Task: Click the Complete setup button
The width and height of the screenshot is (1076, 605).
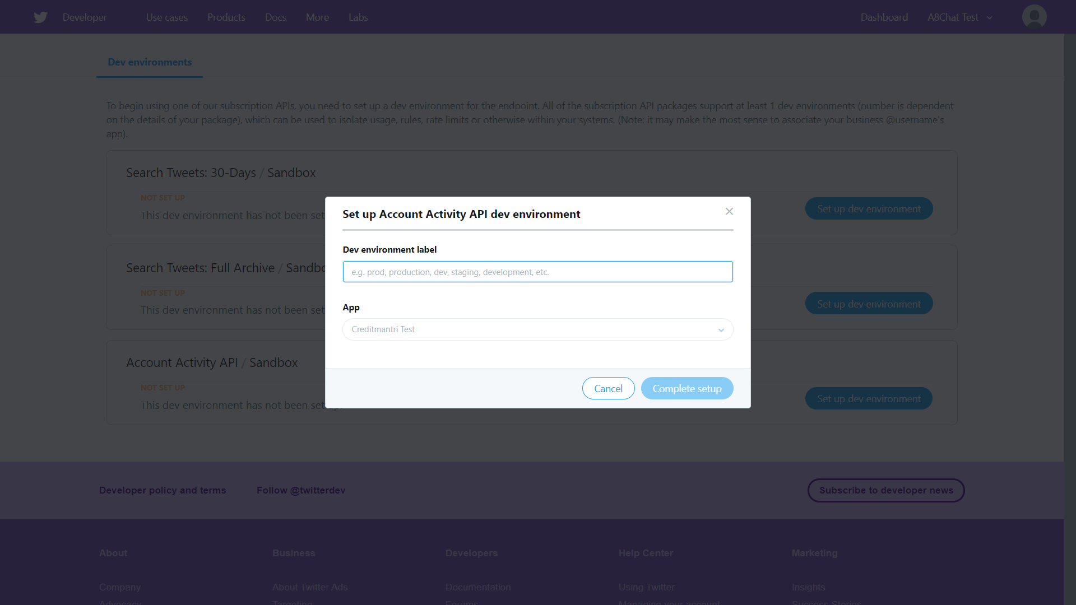Action: (x=687, y=388)
